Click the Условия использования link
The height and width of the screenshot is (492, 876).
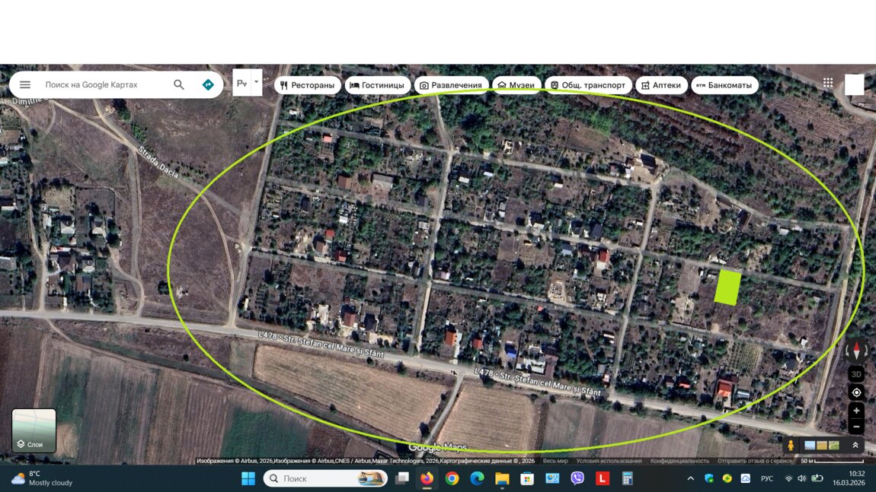tap(609, 461)
